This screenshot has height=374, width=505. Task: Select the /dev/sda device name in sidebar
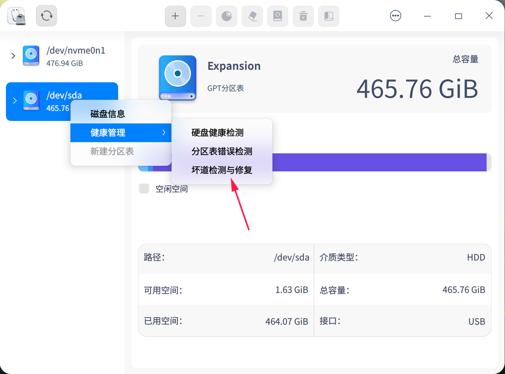click(64, 95)
